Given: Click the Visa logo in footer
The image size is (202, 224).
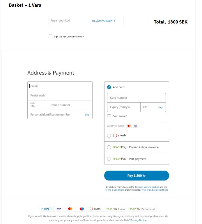Looking at the screenshot, I should pyautogui.click(x=59, y=209).
